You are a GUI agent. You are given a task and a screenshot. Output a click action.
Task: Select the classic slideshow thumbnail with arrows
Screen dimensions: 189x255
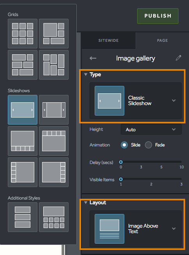tap(23, 110)
